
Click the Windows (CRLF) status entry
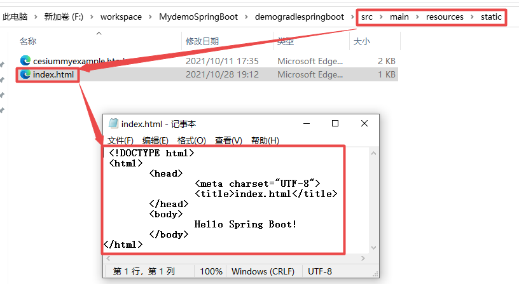[x=263, y=271]
